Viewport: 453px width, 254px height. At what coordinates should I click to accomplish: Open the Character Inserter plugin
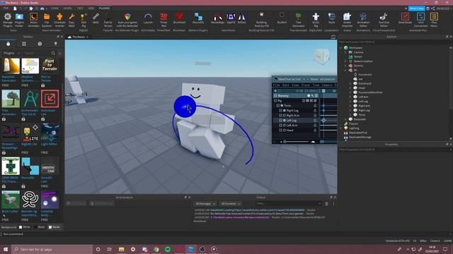[59, 20]
